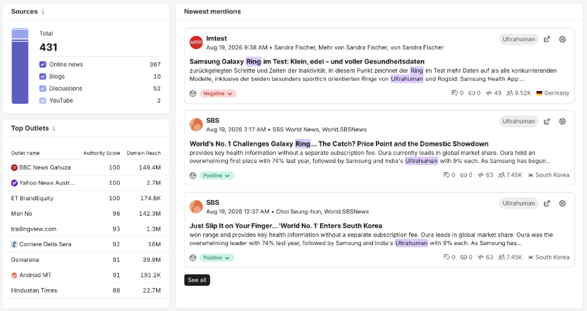Open the Samsung Galaxy Ring im Test headline
Image resolution: width=587 pixels, height=311 pixels.
(x=307, y=62)
